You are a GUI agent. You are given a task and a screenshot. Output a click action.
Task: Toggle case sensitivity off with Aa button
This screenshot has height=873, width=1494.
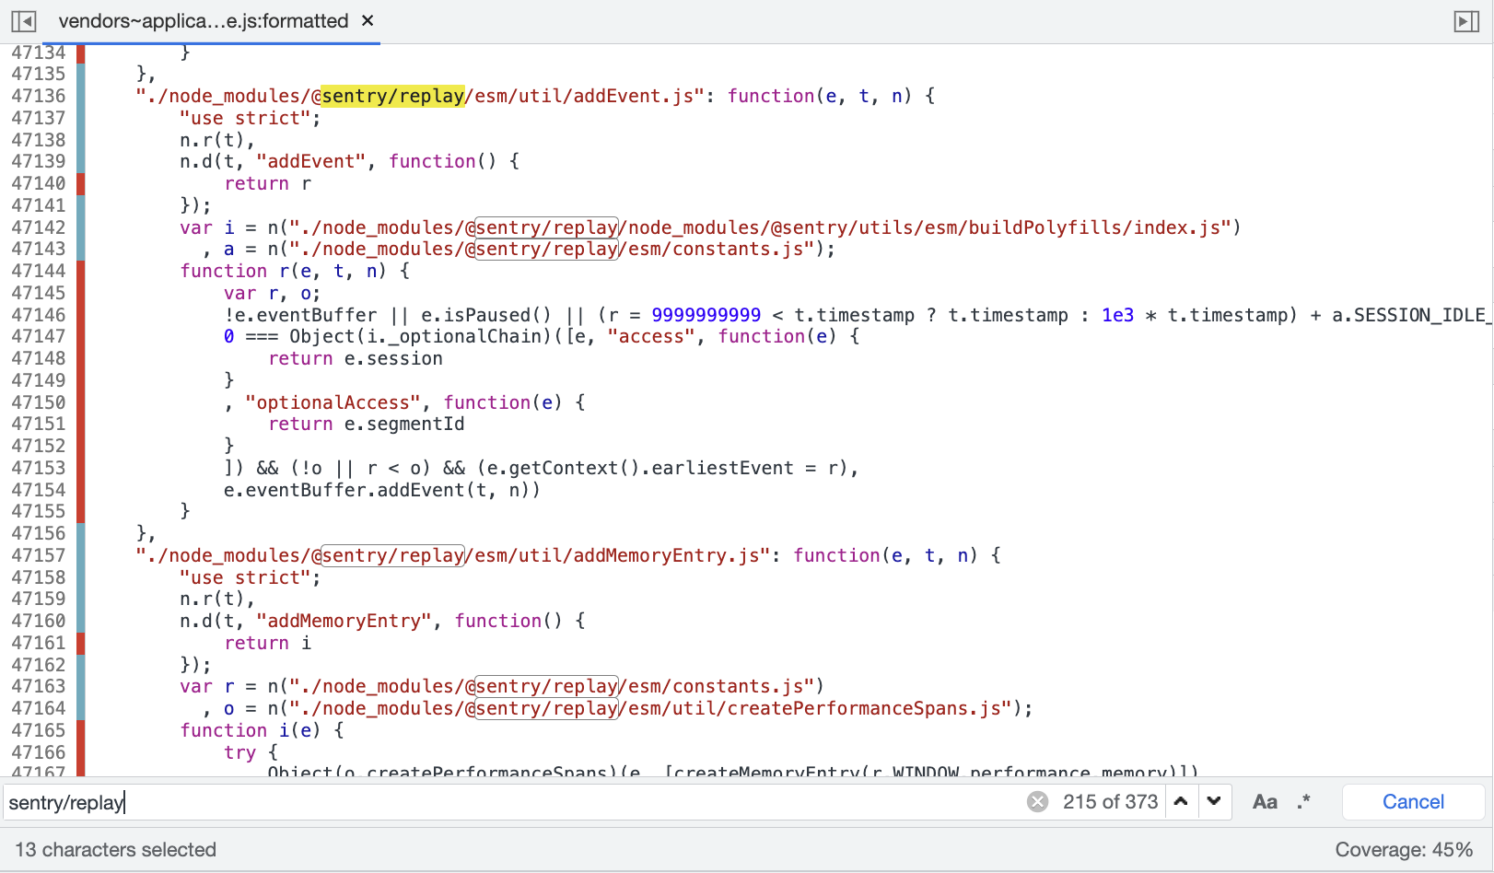click(x=1264, y=801)
